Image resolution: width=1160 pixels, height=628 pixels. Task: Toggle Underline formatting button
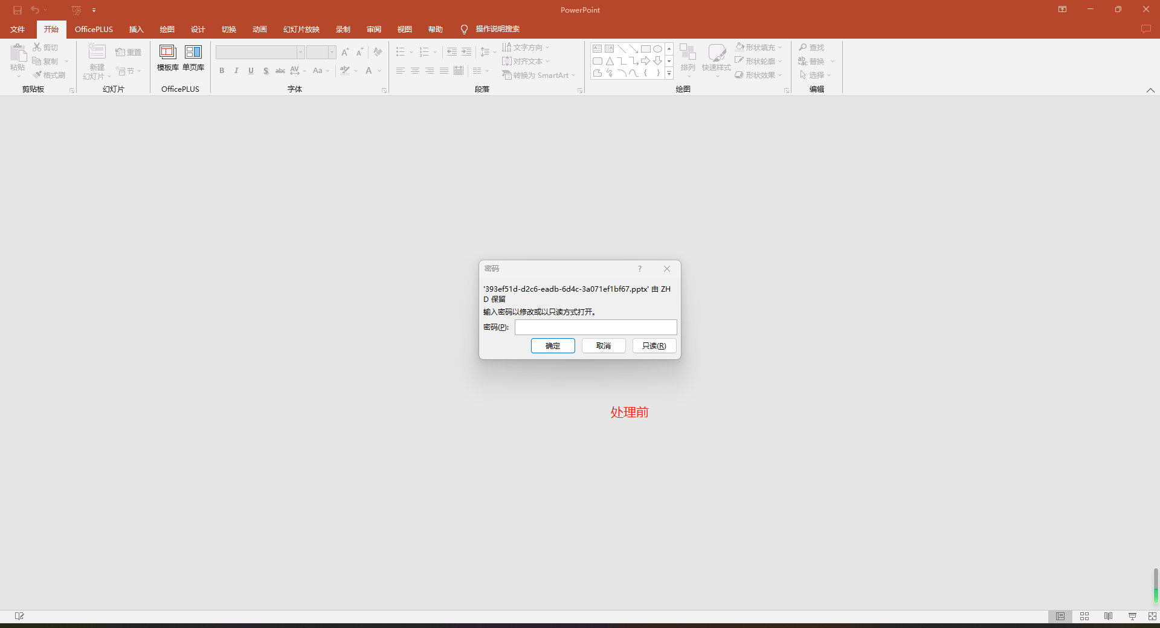251,71
